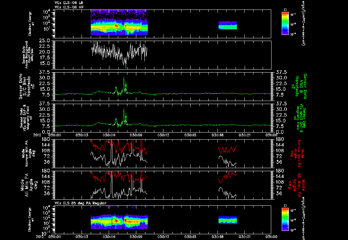
Task: Click the 'ergs/(cm**2-sr-sec-eV)' units text at top right
Action: [303, 23]
